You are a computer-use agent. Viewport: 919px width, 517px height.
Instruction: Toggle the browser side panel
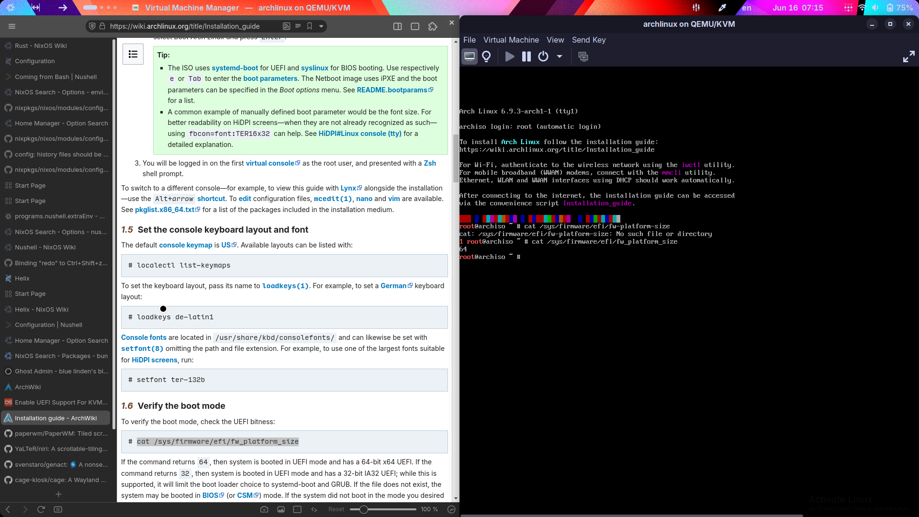coord(397,26)
